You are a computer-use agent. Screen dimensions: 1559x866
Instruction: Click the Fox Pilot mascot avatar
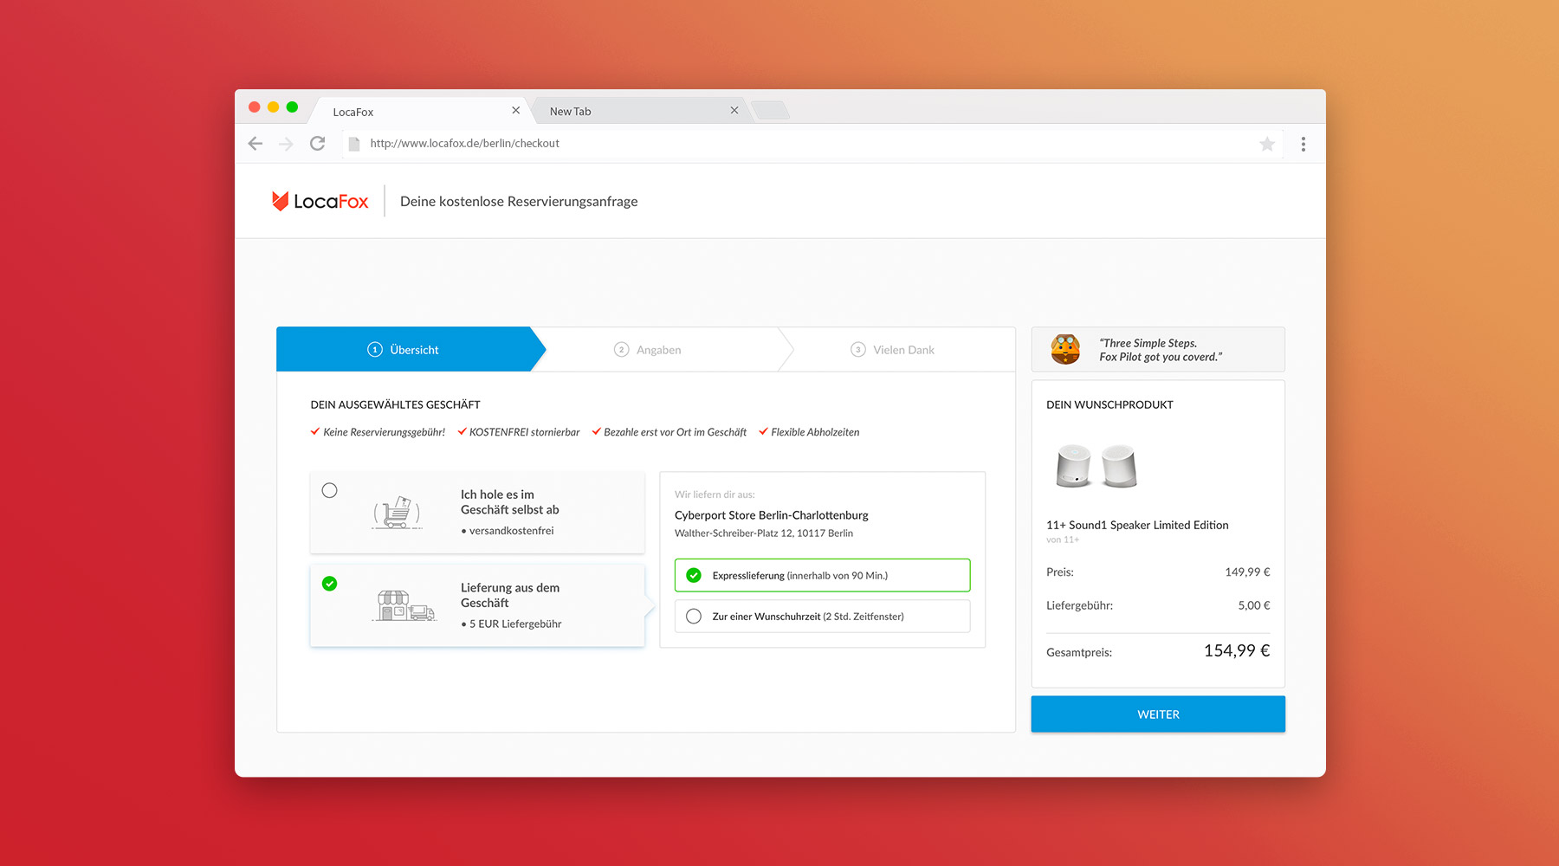[1065, 349]
